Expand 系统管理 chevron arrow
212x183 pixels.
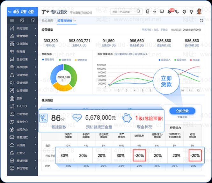35,168
